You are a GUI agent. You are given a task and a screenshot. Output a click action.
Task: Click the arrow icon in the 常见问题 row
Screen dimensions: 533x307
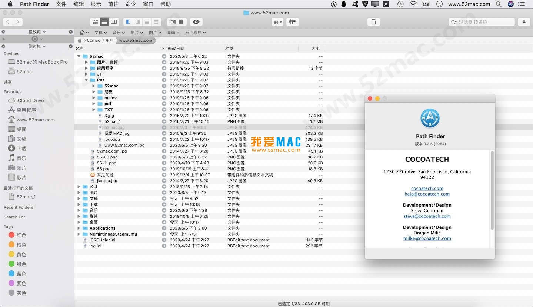tap(164, 175)
